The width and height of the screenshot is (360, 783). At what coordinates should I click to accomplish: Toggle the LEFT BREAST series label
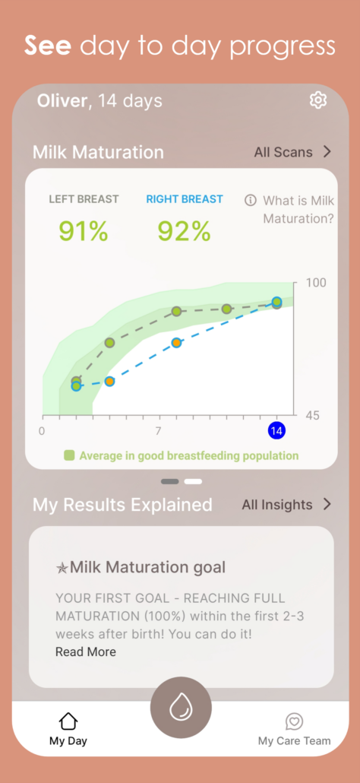tap(84, 199)
